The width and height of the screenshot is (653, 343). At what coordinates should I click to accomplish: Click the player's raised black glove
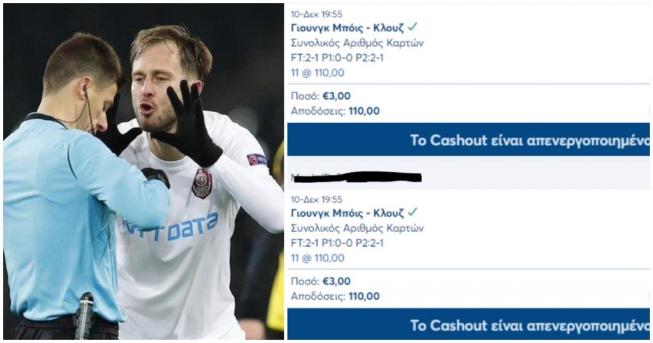tap(189, 123)
